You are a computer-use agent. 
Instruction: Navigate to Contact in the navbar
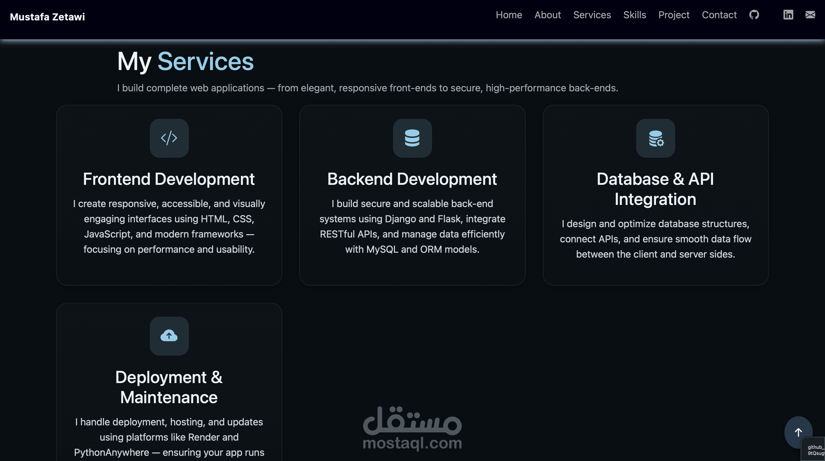(x=719, y=15)
